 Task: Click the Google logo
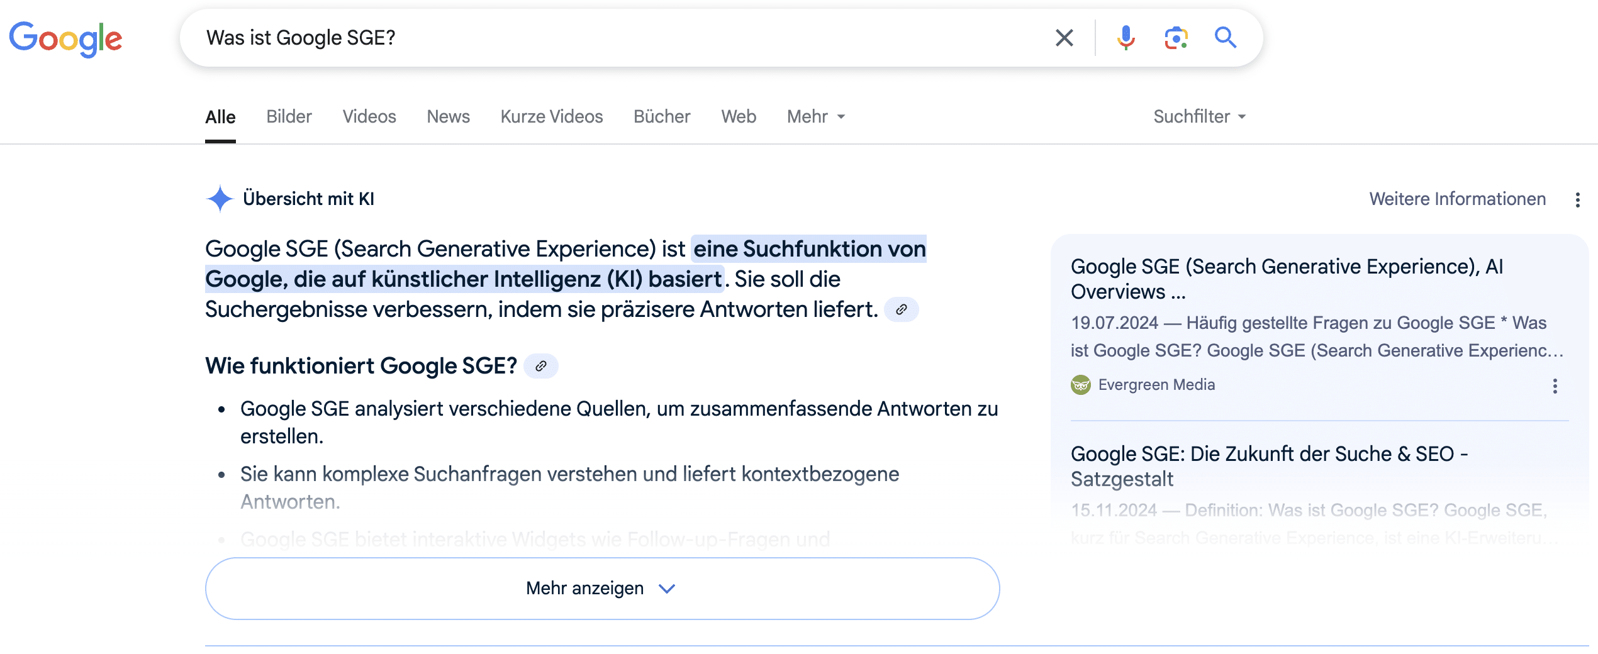65,39
